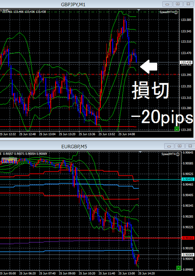The height and width of the screenshot is (276, 195).
Task: Click the green square icon in GBPJPY chart corner
Action: pos(177,129)
